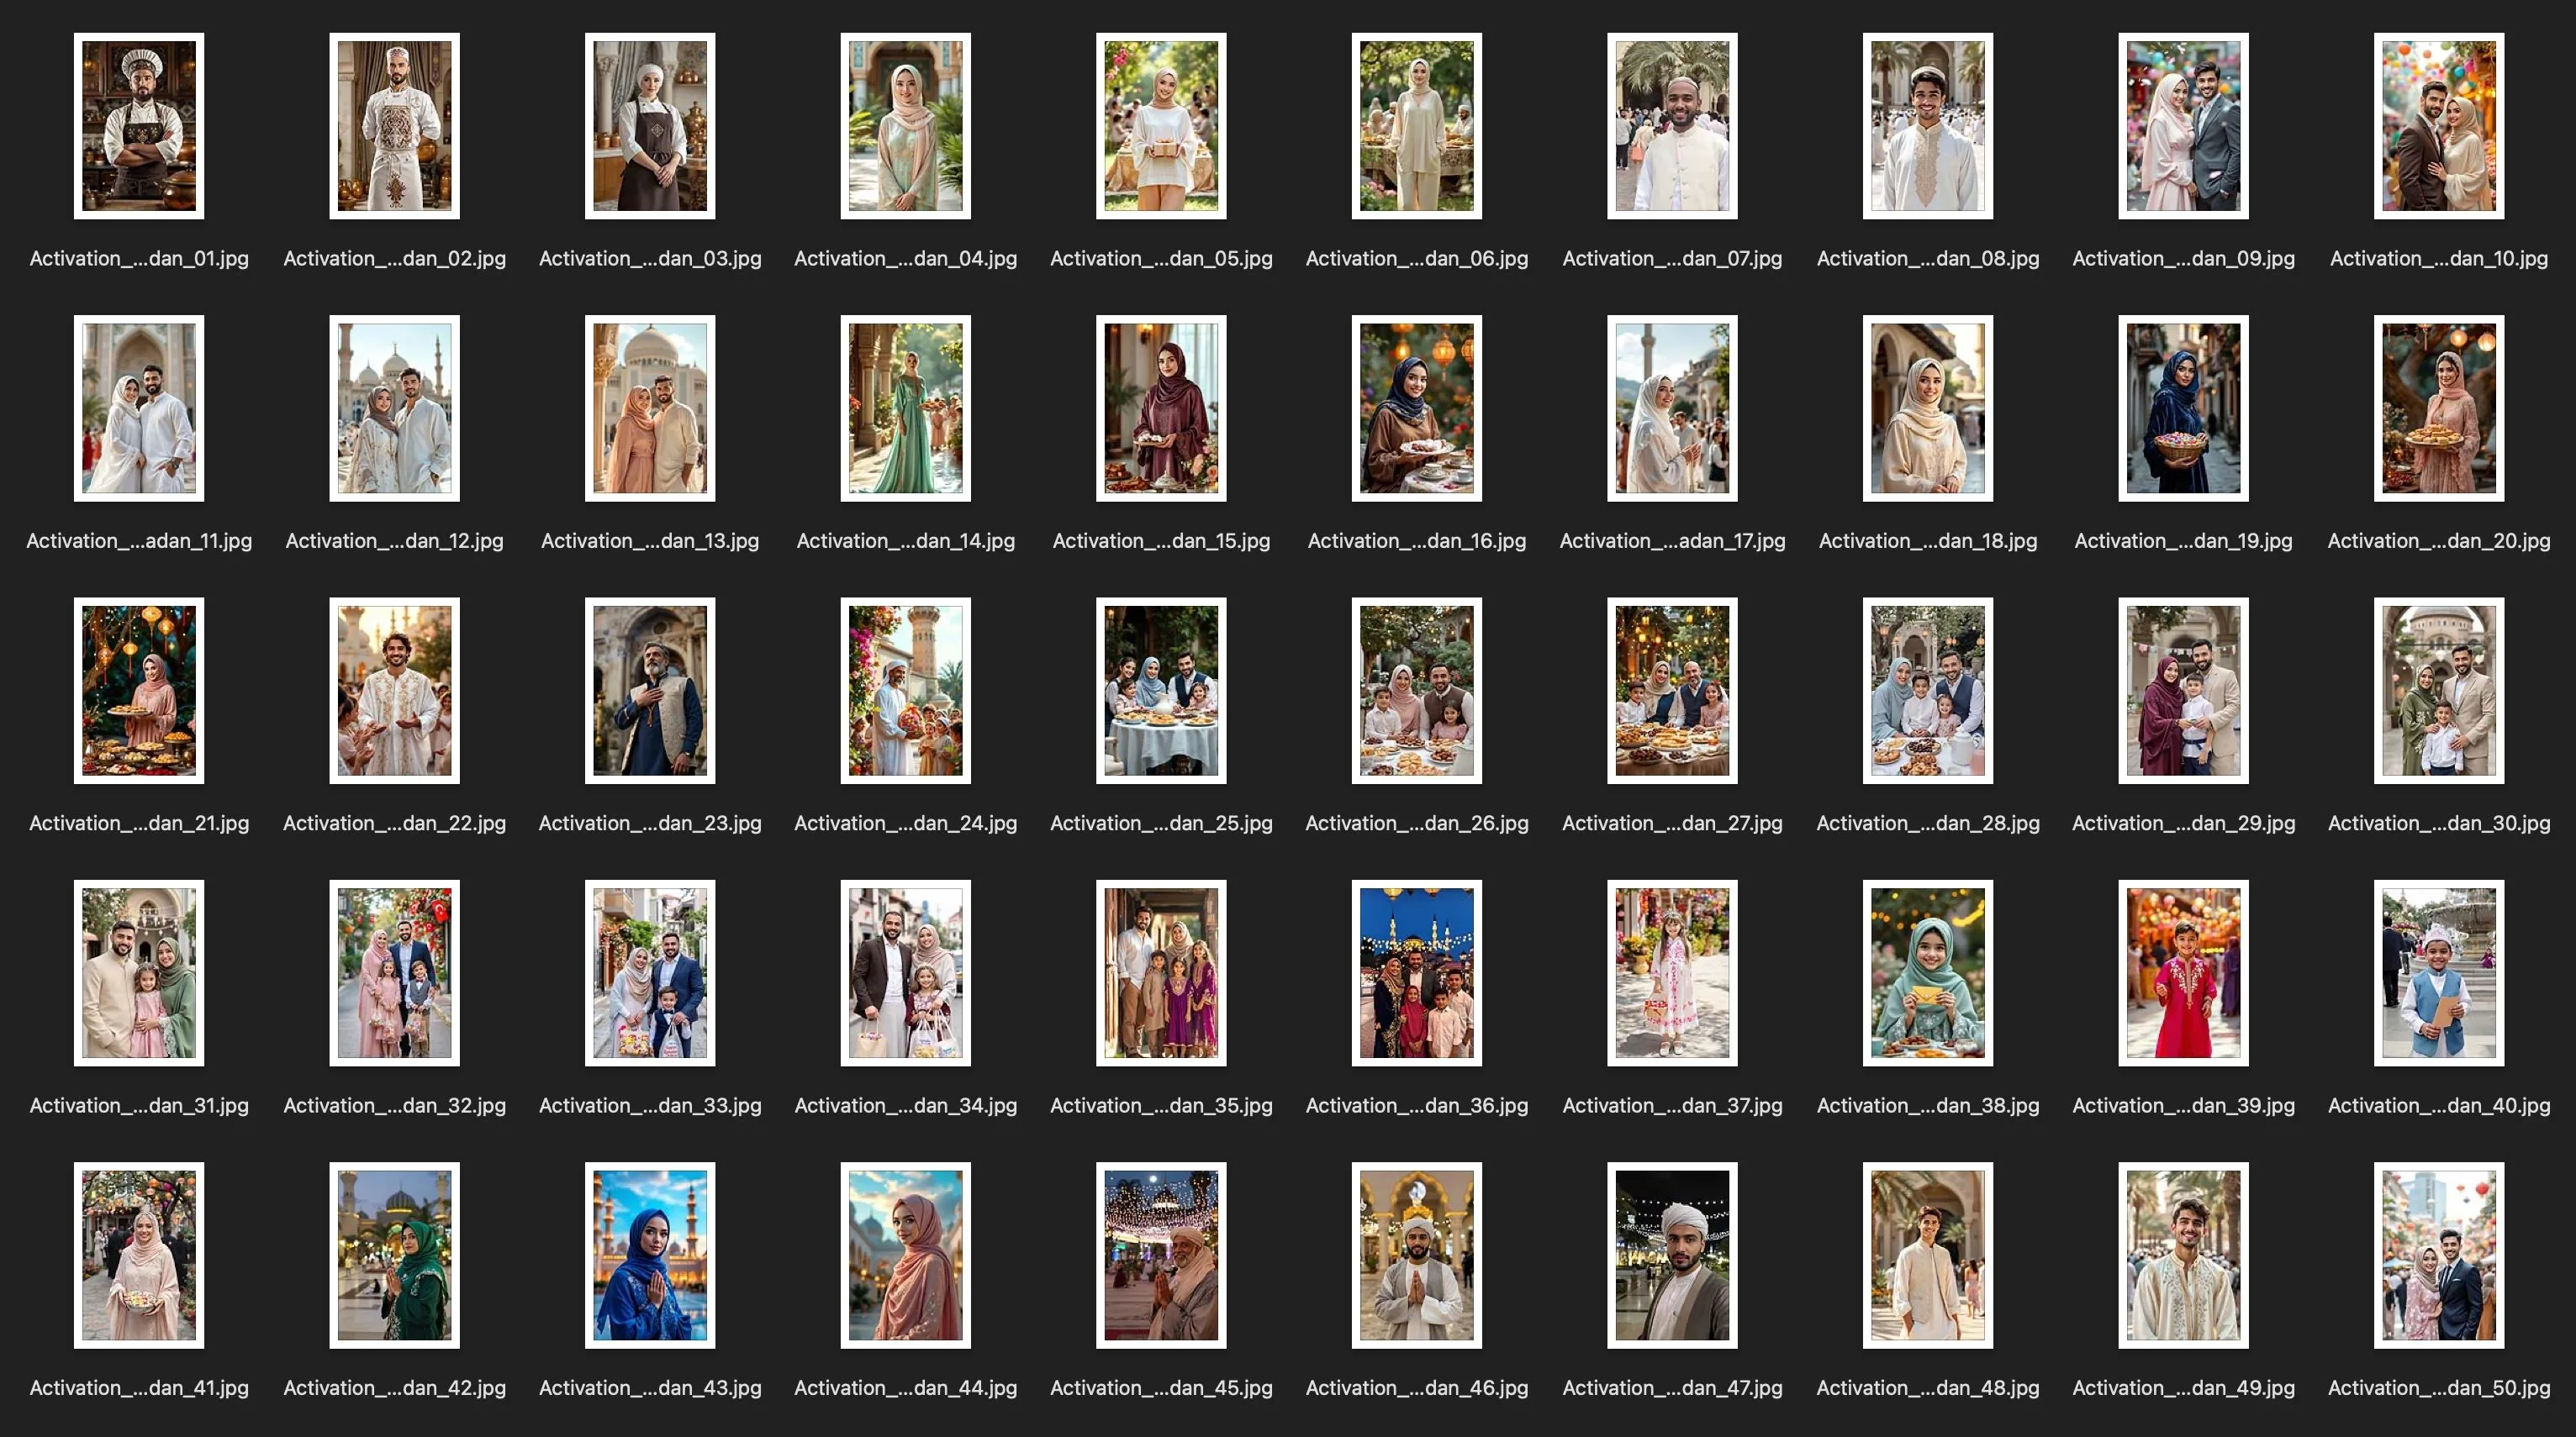The image size is (2576, 1437).
Task: Click the Activation_...dan_03.jpg file thumbnail
Action: pos(650,126)
